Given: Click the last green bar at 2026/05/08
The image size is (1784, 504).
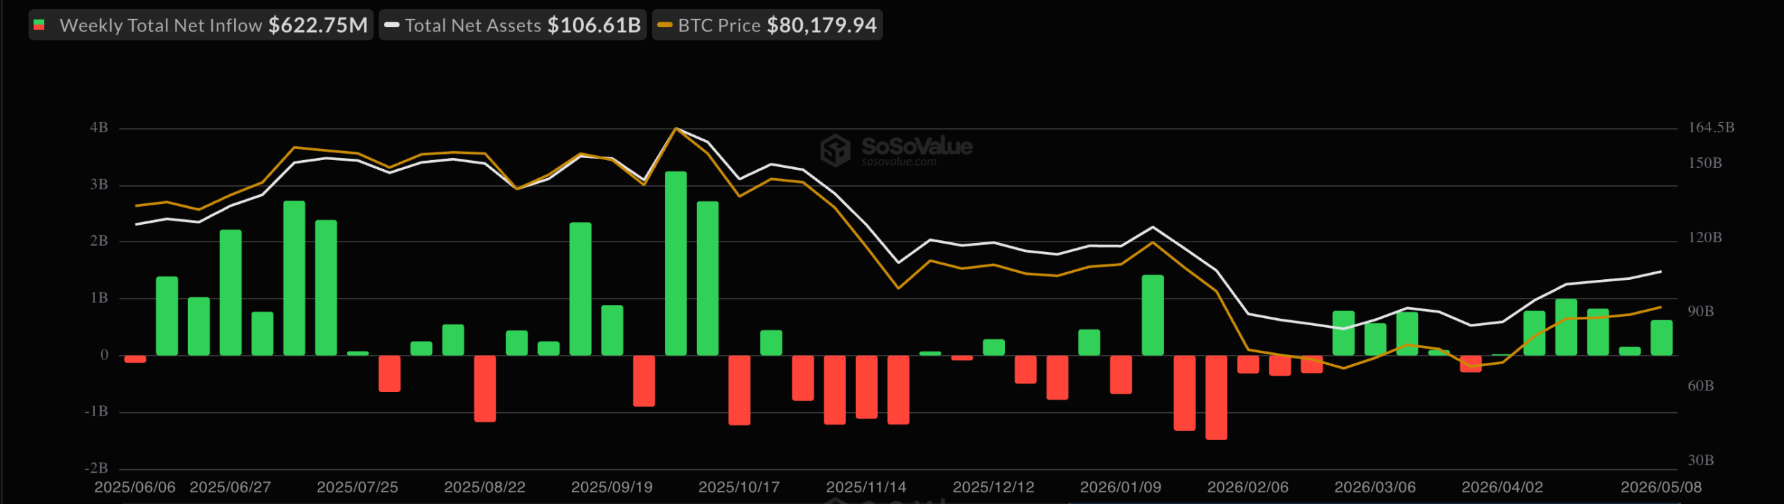Looking at the screenshot, I should [1661, 338].
